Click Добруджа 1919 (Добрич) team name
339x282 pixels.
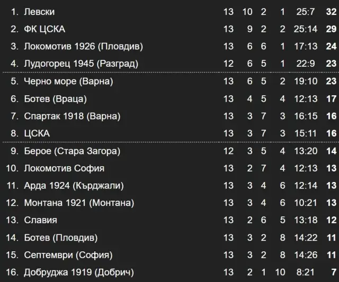pos(79,272)
